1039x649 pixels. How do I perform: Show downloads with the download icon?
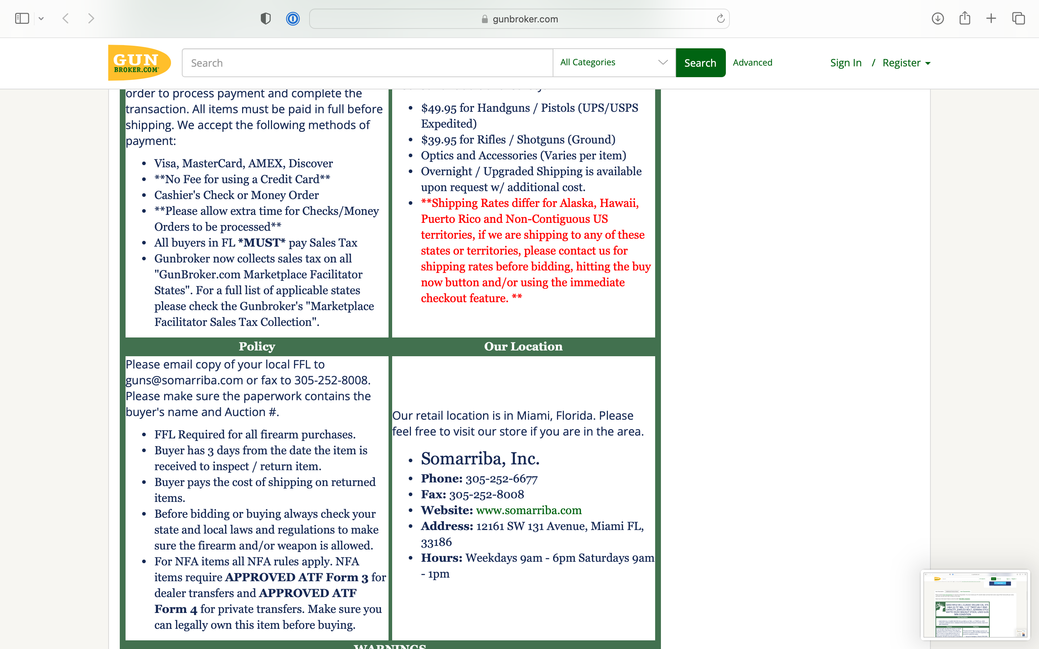click(938, 18)
